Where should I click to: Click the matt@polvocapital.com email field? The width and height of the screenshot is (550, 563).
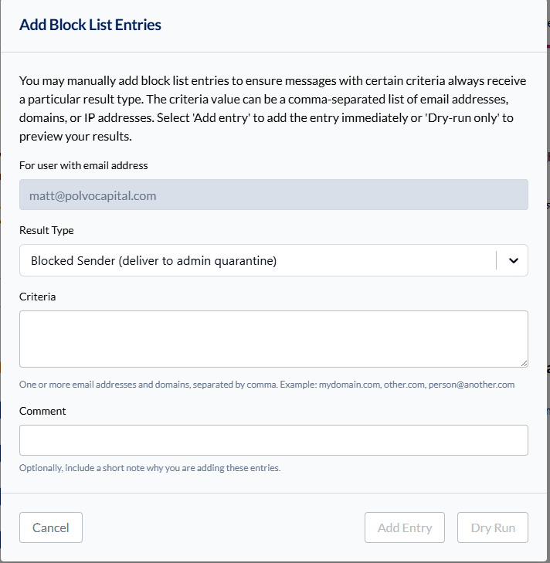[x=273, y=195]
